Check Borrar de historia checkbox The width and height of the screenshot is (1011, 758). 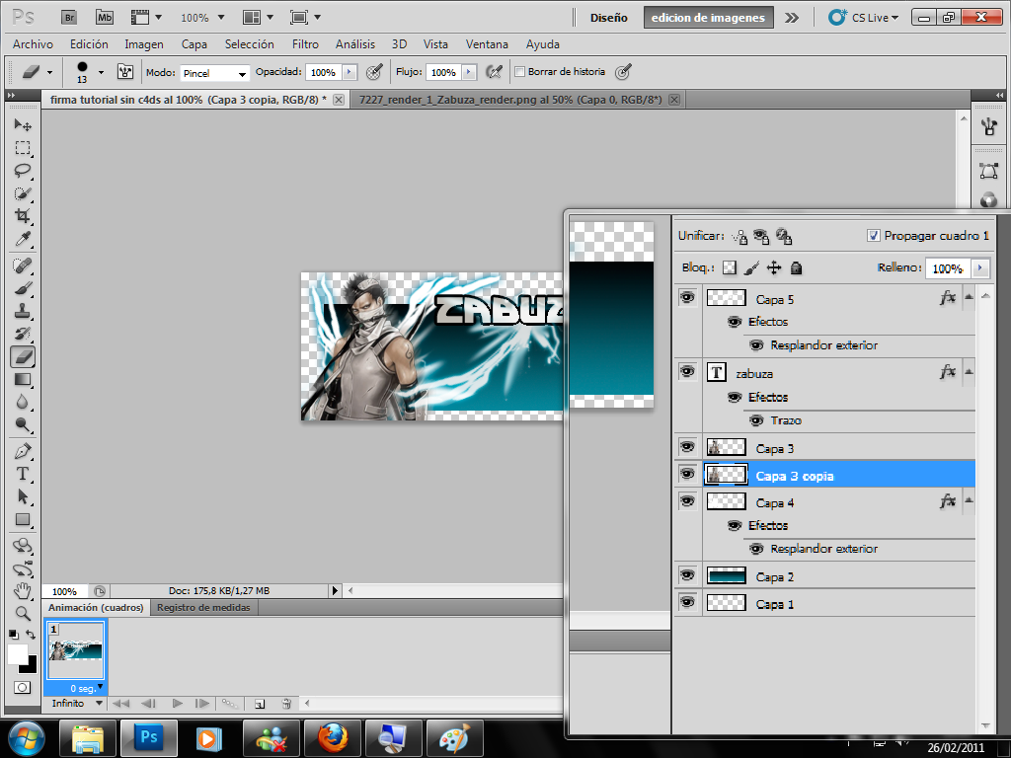(519, 71)
